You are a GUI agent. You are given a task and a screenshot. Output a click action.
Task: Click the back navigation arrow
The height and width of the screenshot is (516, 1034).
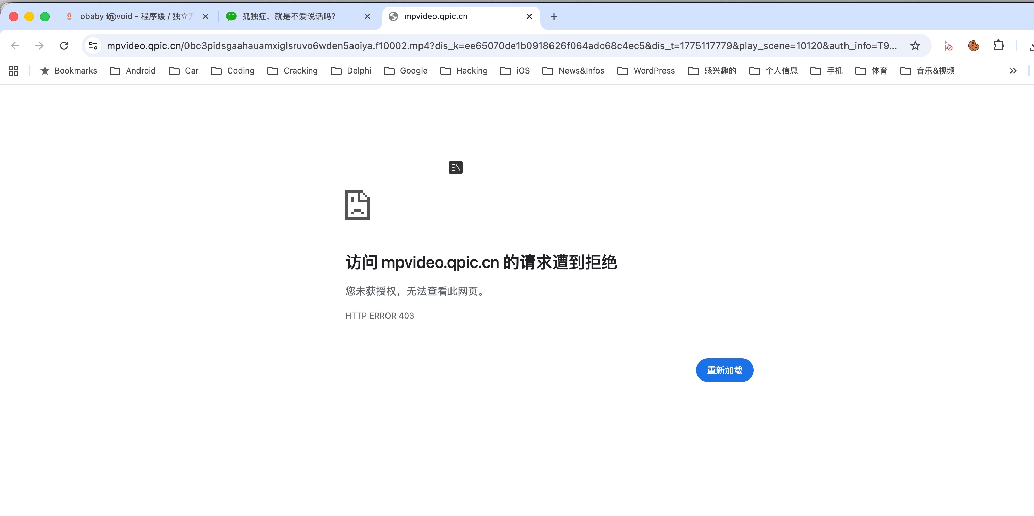point(15,46)
